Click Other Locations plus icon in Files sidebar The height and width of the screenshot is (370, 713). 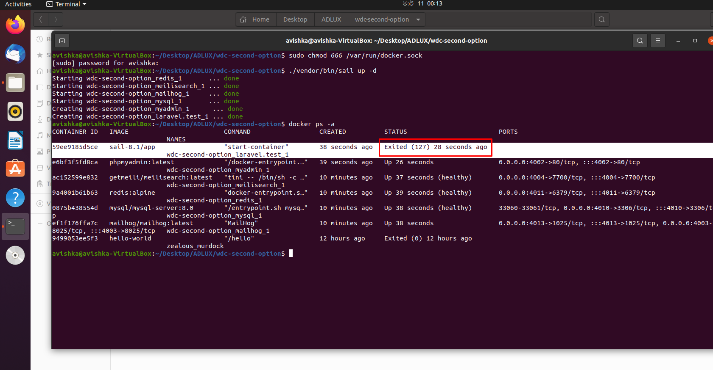tap(40, 223)
